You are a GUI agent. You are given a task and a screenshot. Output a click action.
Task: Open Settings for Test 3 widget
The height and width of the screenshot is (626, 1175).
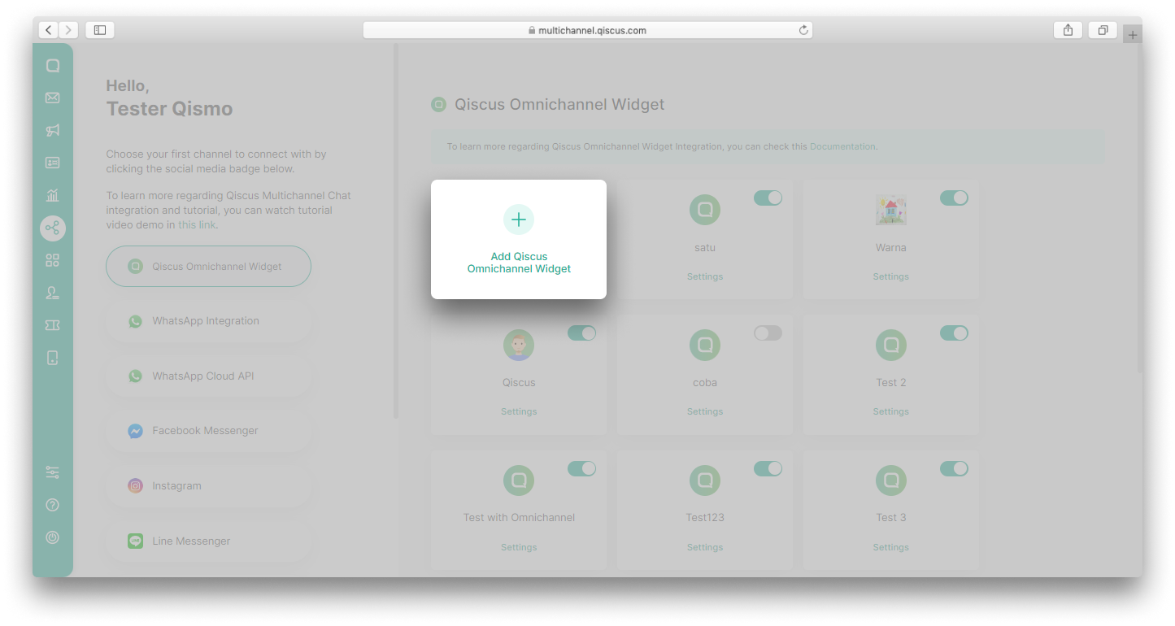(x=891, y=547)
